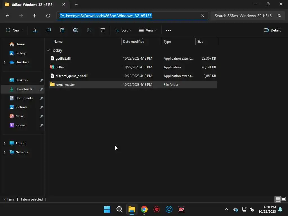Go up one folder level
Image resolution: width=288 pixels, height=216 pixels.
(35, 16)
